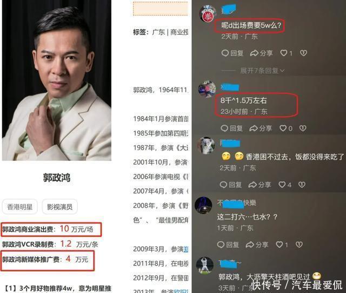346x293 pixels.
Task: Open 郭政鸿 portrait photo
Action: click(x=57, y=80)
